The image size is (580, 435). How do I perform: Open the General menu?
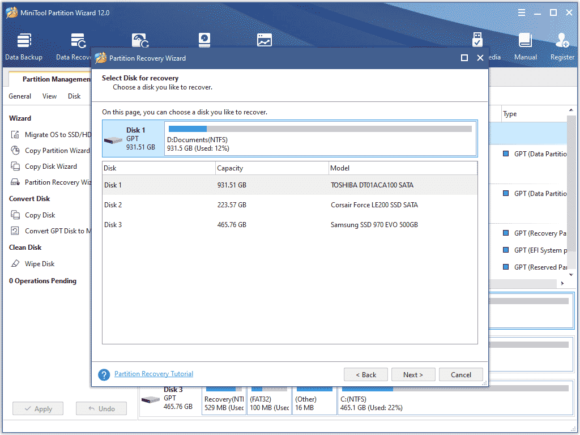point(20,96)
